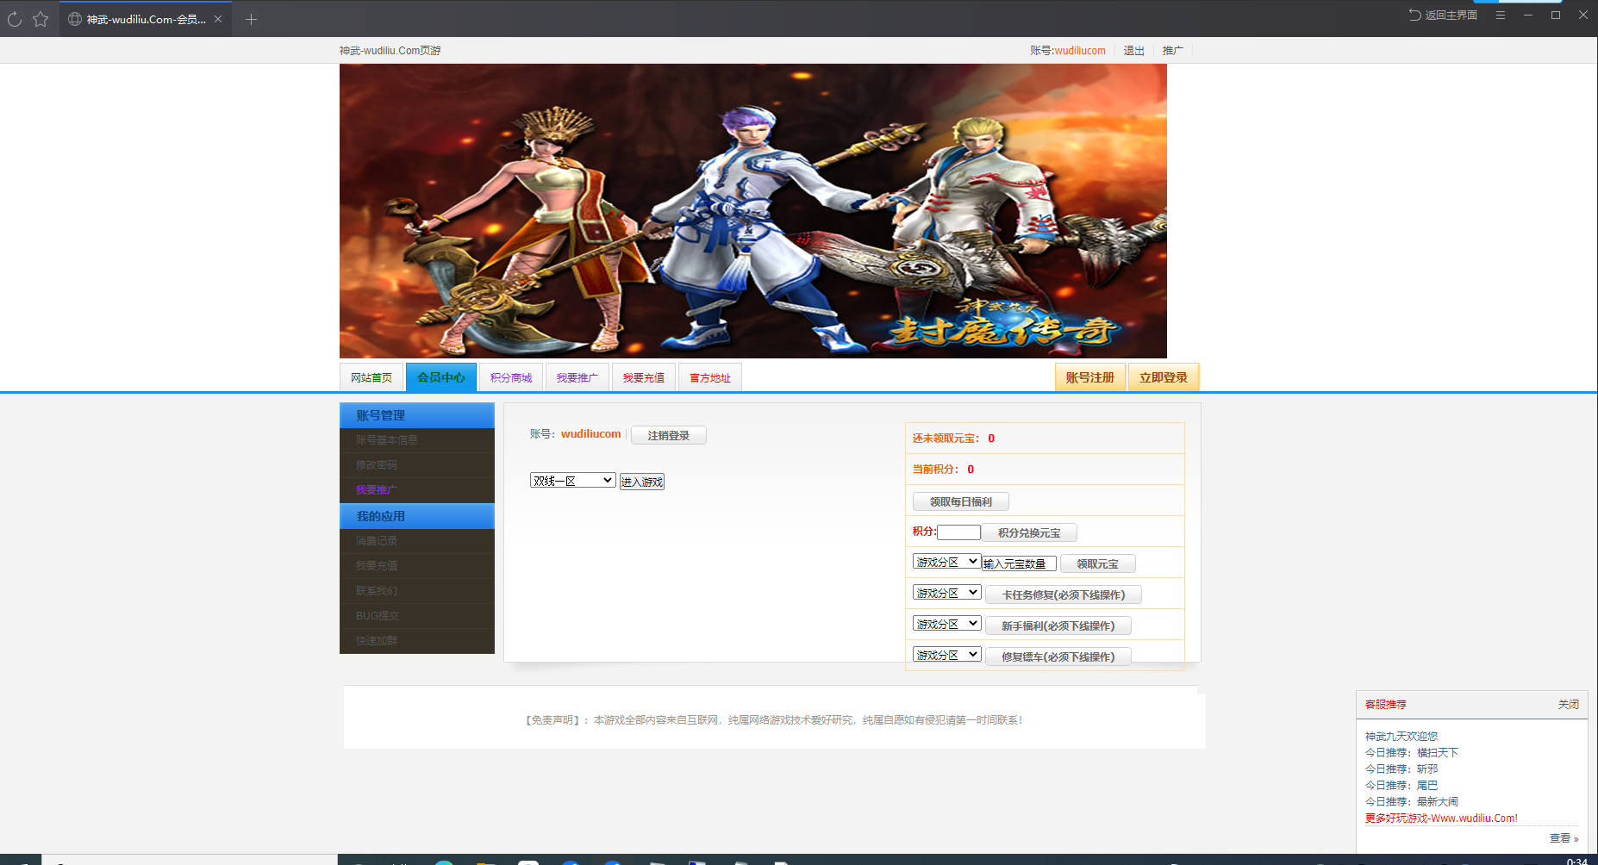Click 神武九天欢迎您 in the popup
The width and height of the screenshot is (1598, 865).
click(1401, 737)
